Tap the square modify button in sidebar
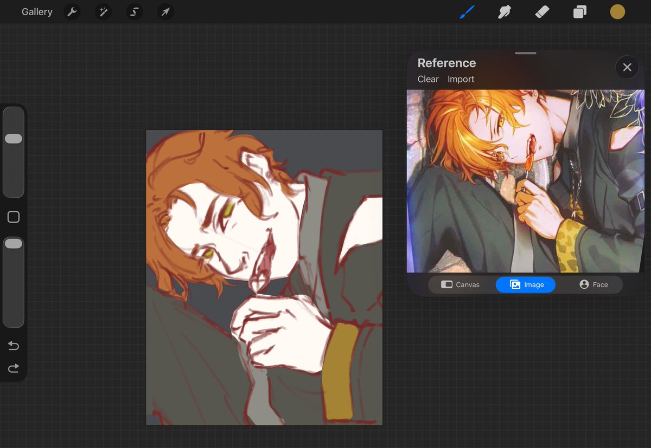 pyautogui.click(x=14, y=217)
